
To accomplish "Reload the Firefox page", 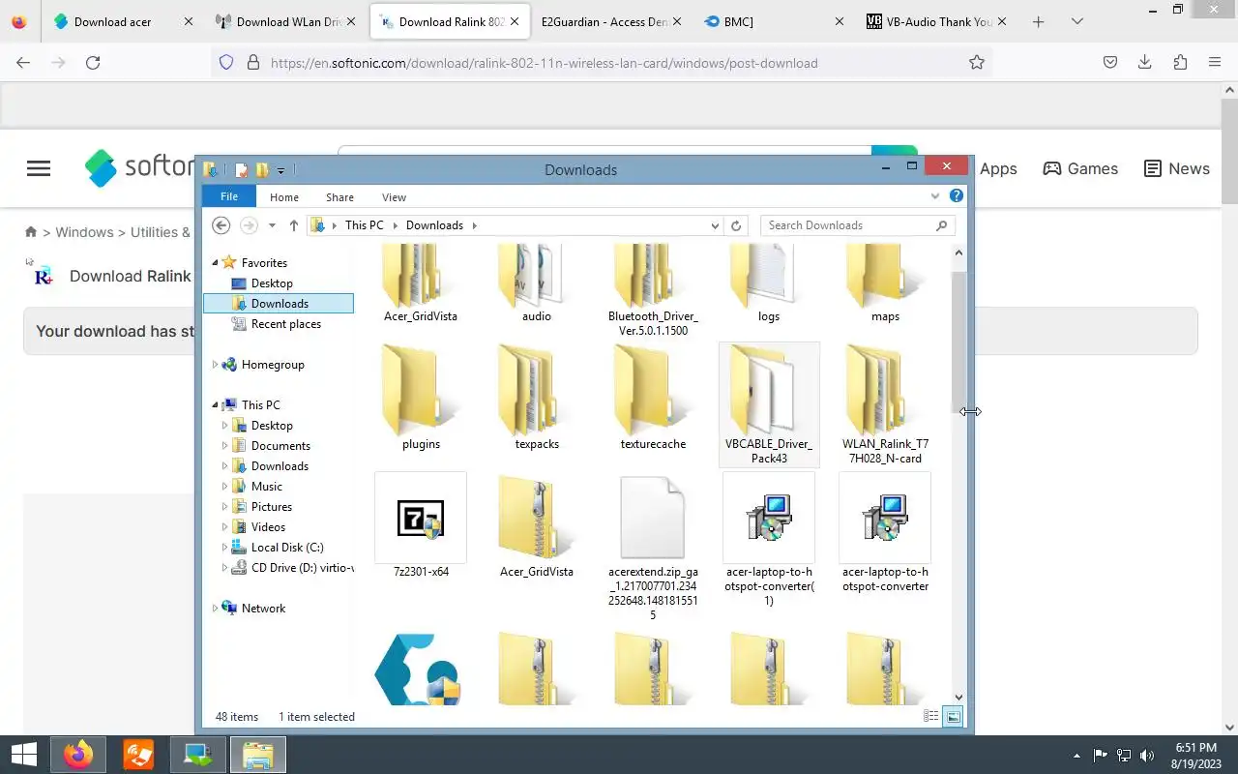I will 93,62.
